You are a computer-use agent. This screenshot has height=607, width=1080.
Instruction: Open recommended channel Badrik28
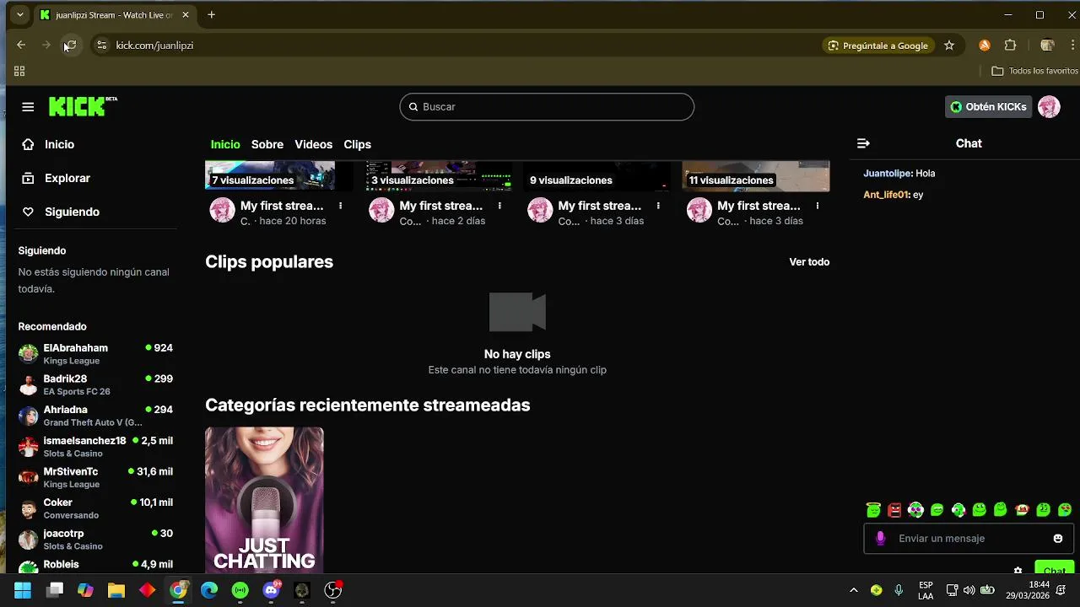coord(95,384)
